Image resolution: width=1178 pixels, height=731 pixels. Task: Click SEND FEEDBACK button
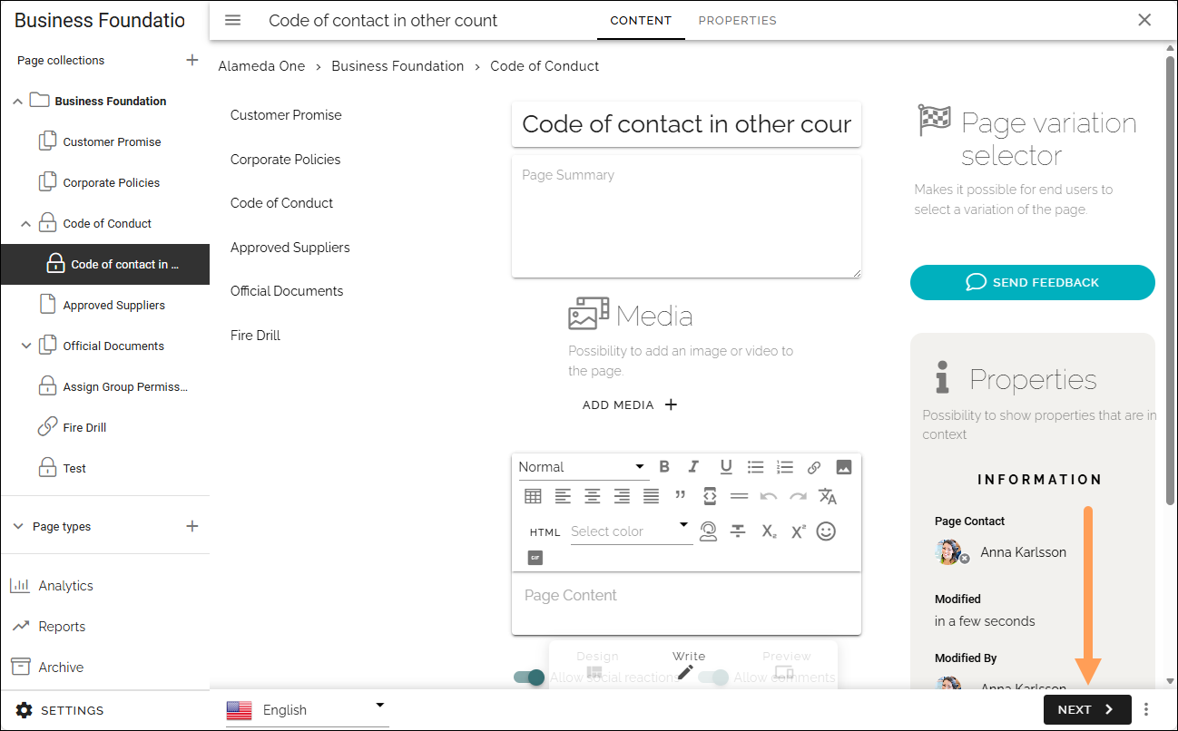[1033, 282]
